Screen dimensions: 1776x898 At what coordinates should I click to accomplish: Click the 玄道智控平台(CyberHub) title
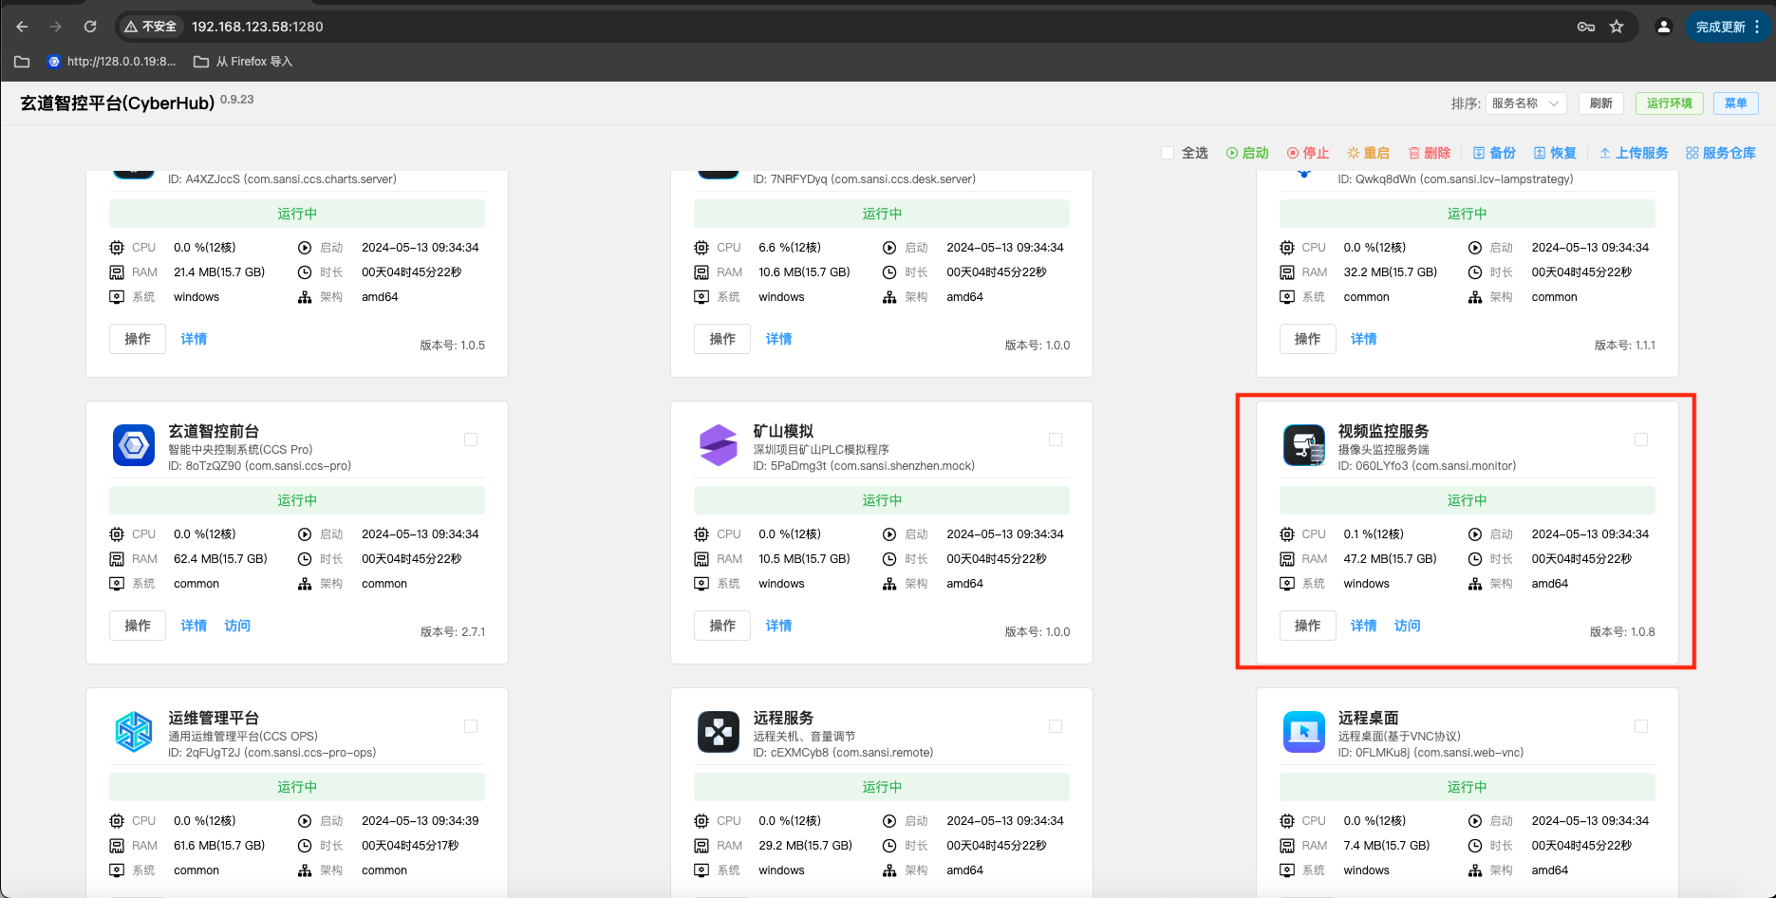118,103
